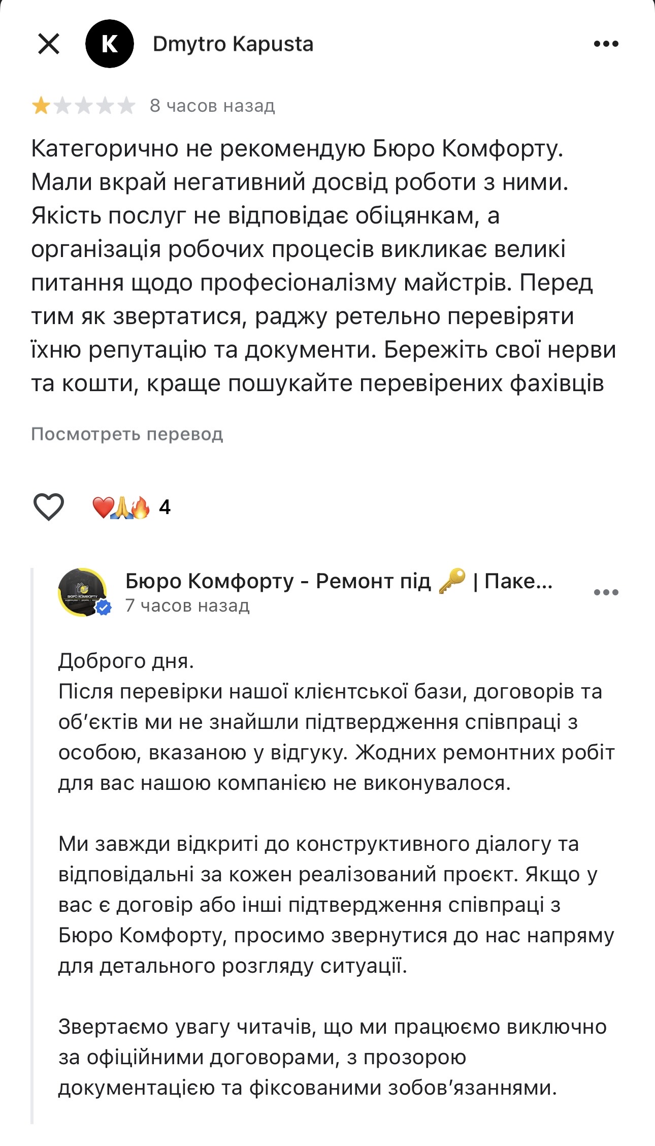Click the filled gold first star

point(41,106)
